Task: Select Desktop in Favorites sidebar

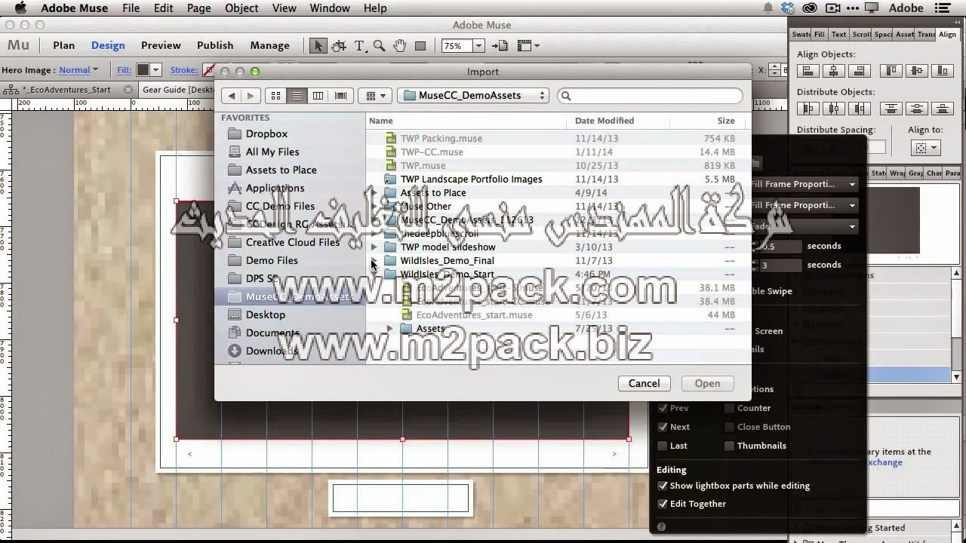Action: (x=265, y=314)
